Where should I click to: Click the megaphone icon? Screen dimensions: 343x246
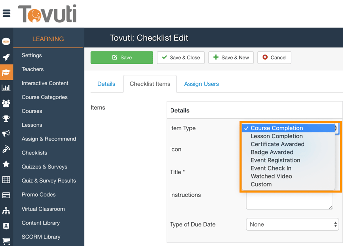[x=6, y=133]
